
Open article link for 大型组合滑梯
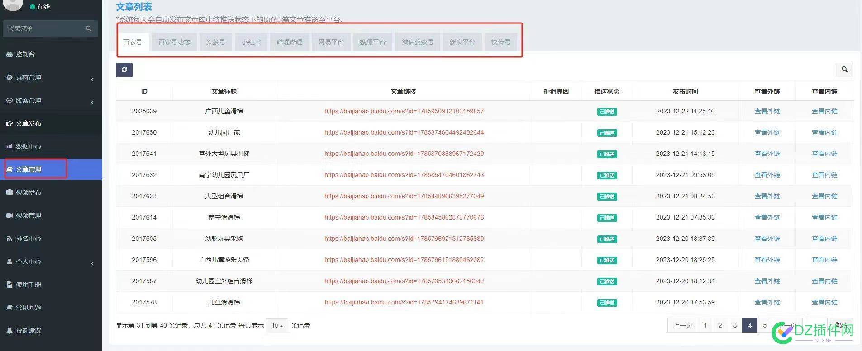coord(404,196)
